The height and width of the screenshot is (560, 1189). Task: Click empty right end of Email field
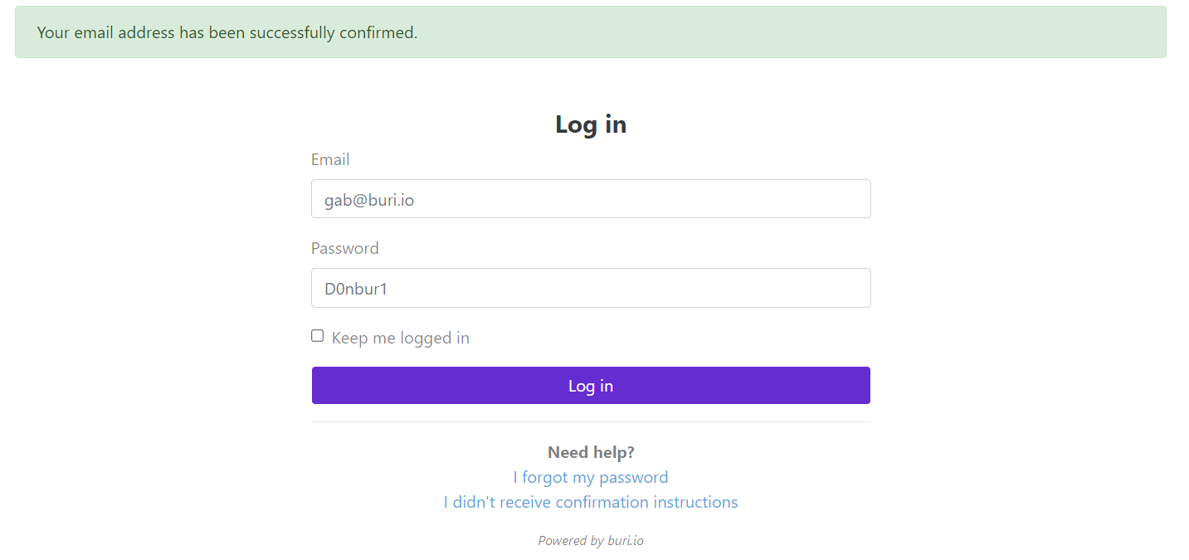[830, 199]
